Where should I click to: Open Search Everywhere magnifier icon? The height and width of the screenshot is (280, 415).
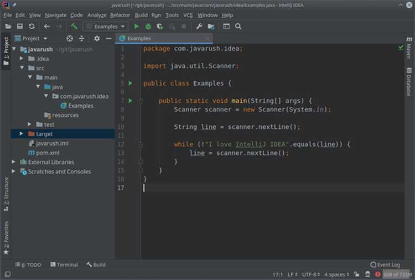[x=238, y=27]
